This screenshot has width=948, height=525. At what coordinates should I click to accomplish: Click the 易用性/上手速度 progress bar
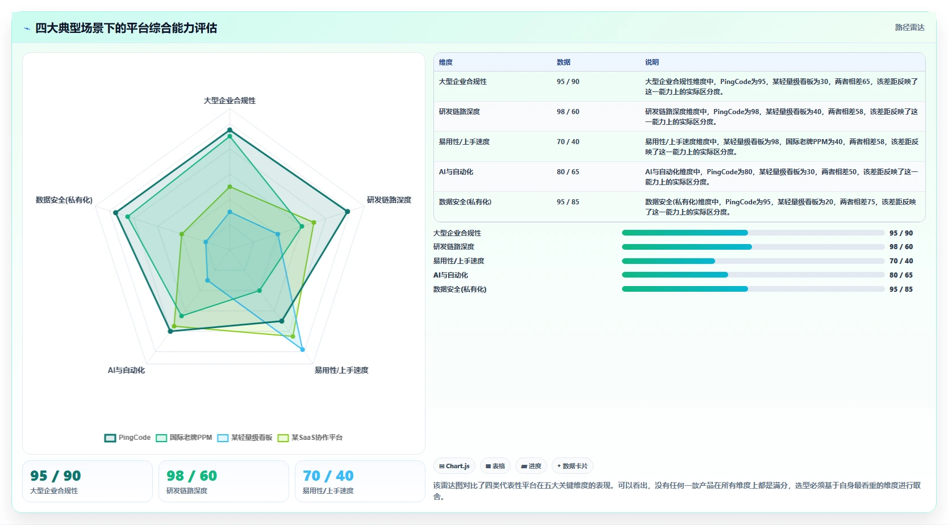(753, 261)
